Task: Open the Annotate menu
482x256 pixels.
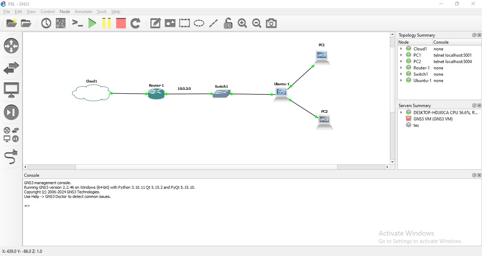Action: [84, 12]
